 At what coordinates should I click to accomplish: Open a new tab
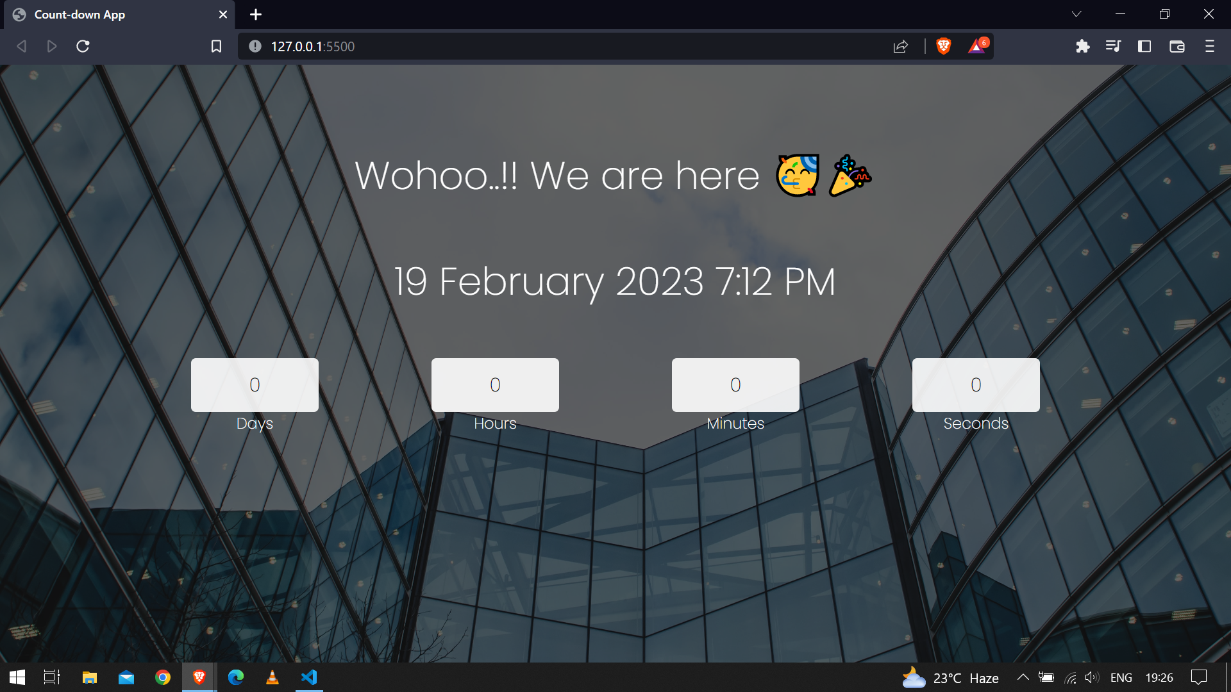pyautogui.click(x=256, y=14)
